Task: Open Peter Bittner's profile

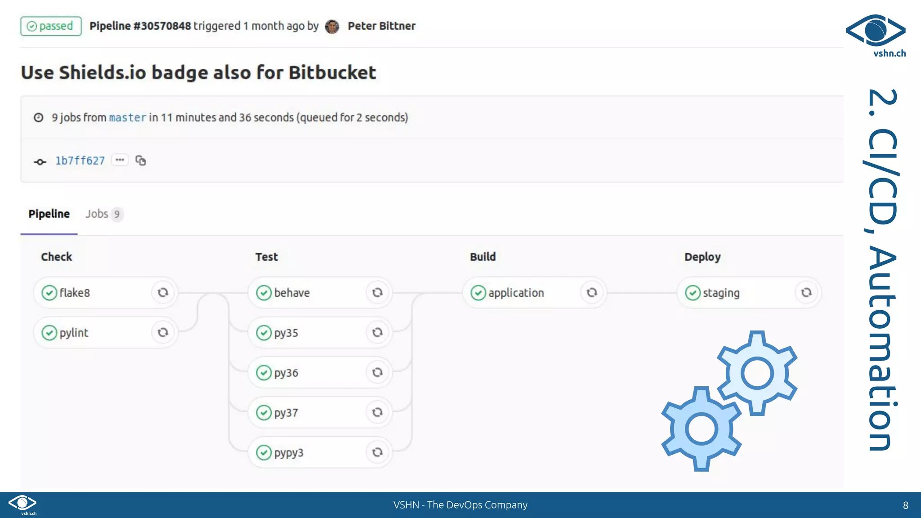Action: point(381,26)
